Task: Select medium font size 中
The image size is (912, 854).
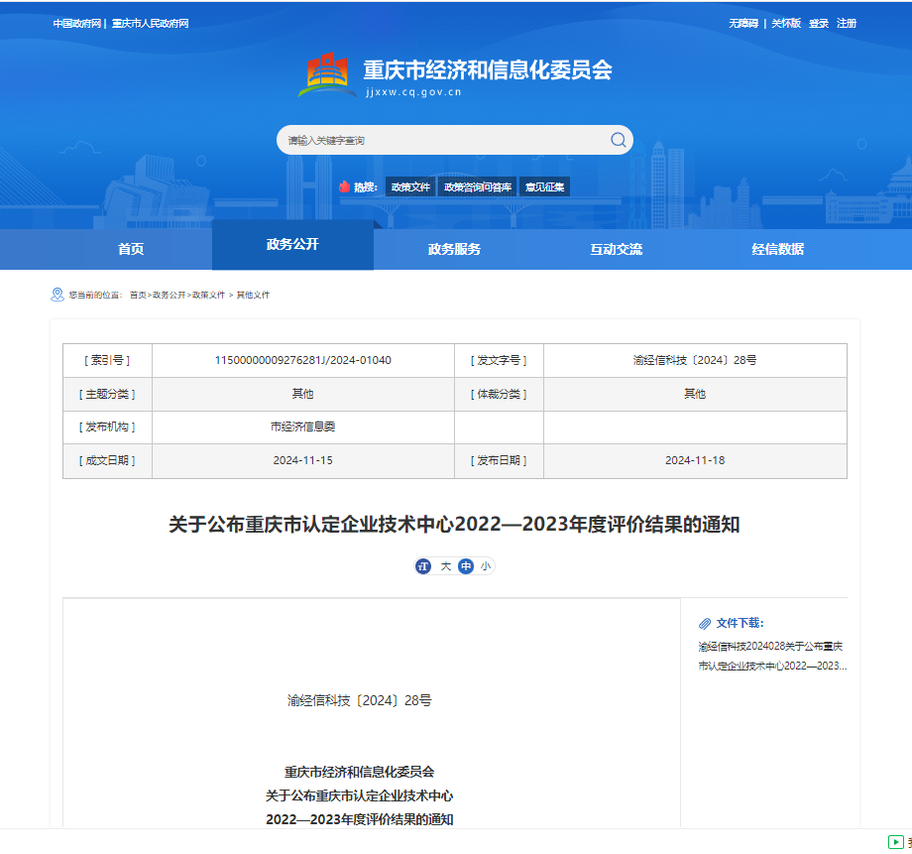Action: click(x=466, y=565)
